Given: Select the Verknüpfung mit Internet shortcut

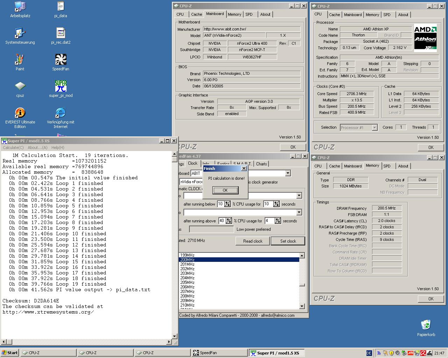Looking at the screenshot, I should 61,118.
